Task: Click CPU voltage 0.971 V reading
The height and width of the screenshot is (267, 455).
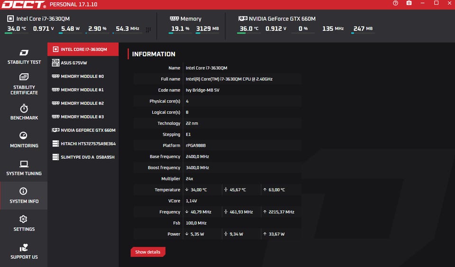Action: point(44,29)
